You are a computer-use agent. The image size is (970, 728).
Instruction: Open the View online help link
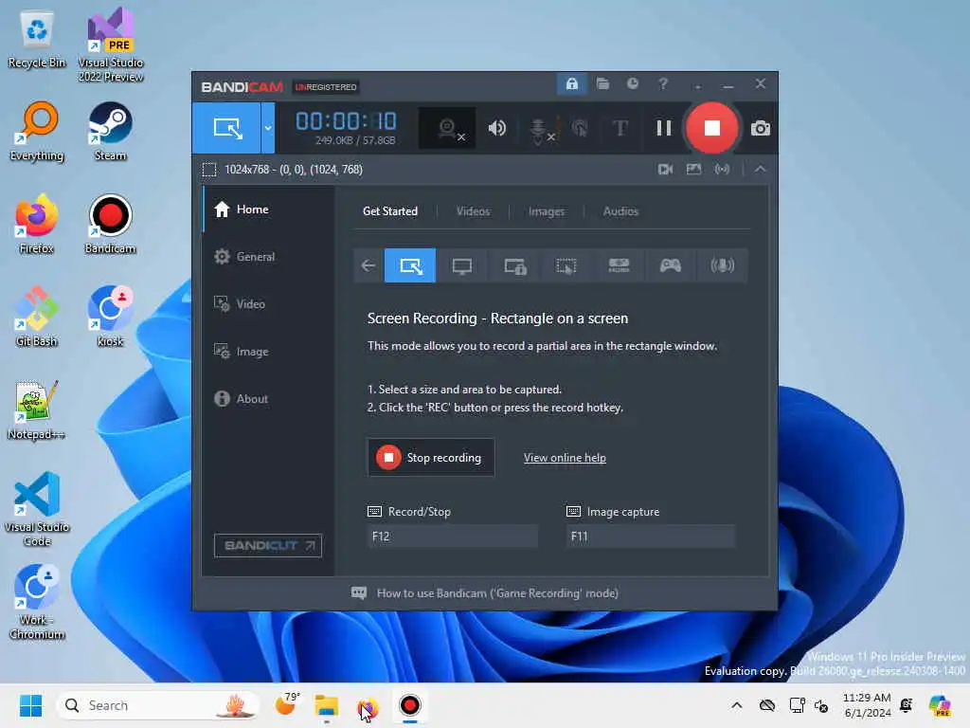(565, 458)
